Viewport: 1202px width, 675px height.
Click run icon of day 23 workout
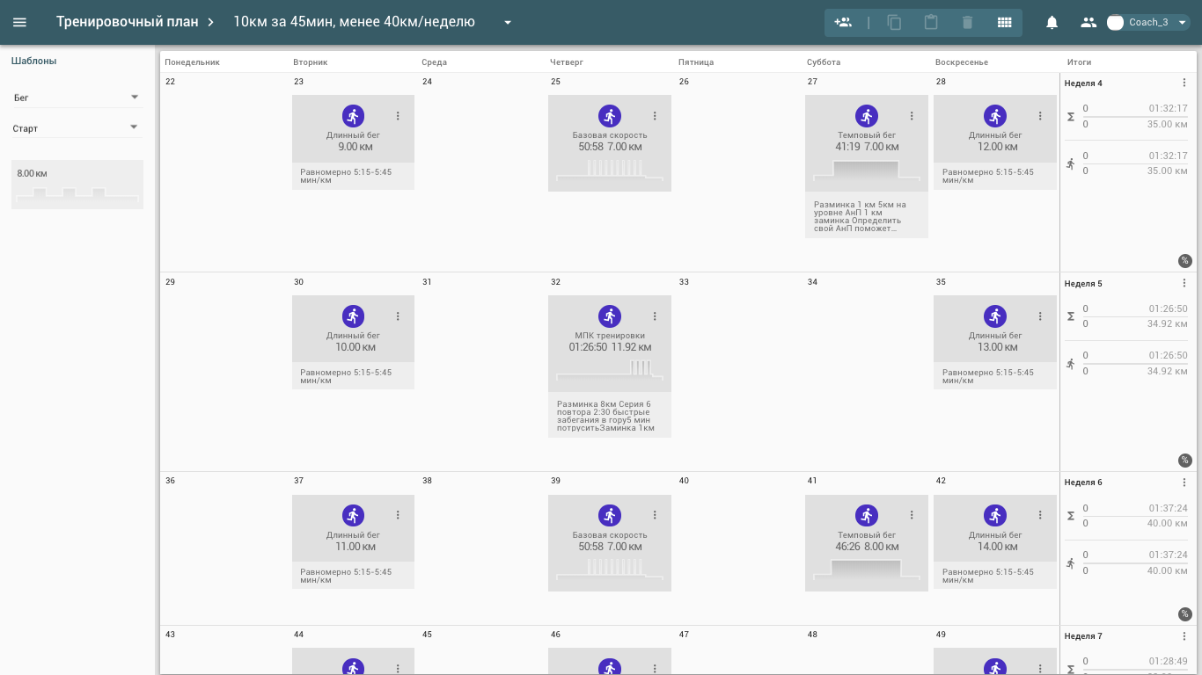(x=353, y=116)
